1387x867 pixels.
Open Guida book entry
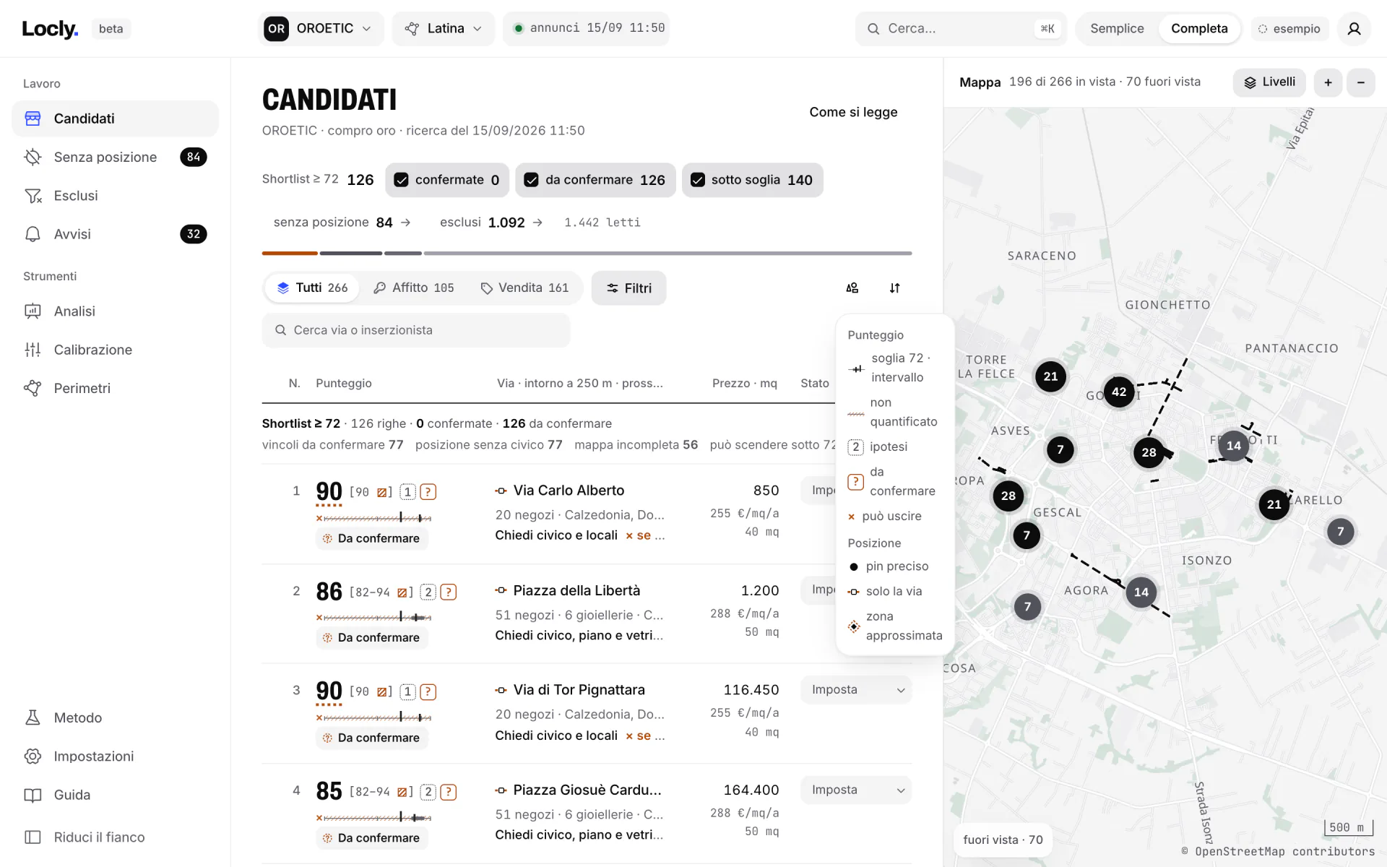[x=115, y=795]
